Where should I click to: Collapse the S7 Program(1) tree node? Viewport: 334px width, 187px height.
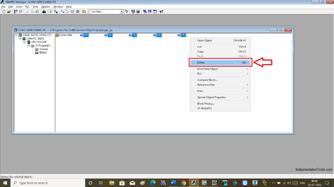pyautogui.click(x=28, y=45)
